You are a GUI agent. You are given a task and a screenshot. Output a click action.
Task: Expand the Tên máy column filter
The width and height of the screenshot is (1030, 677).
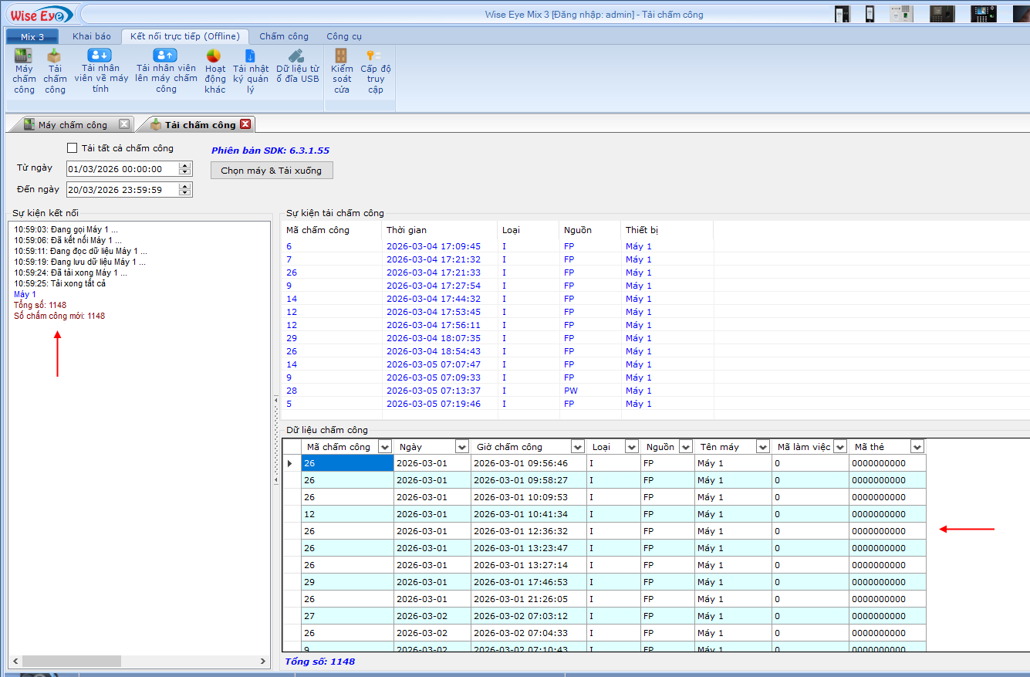[x=763, y=447]
